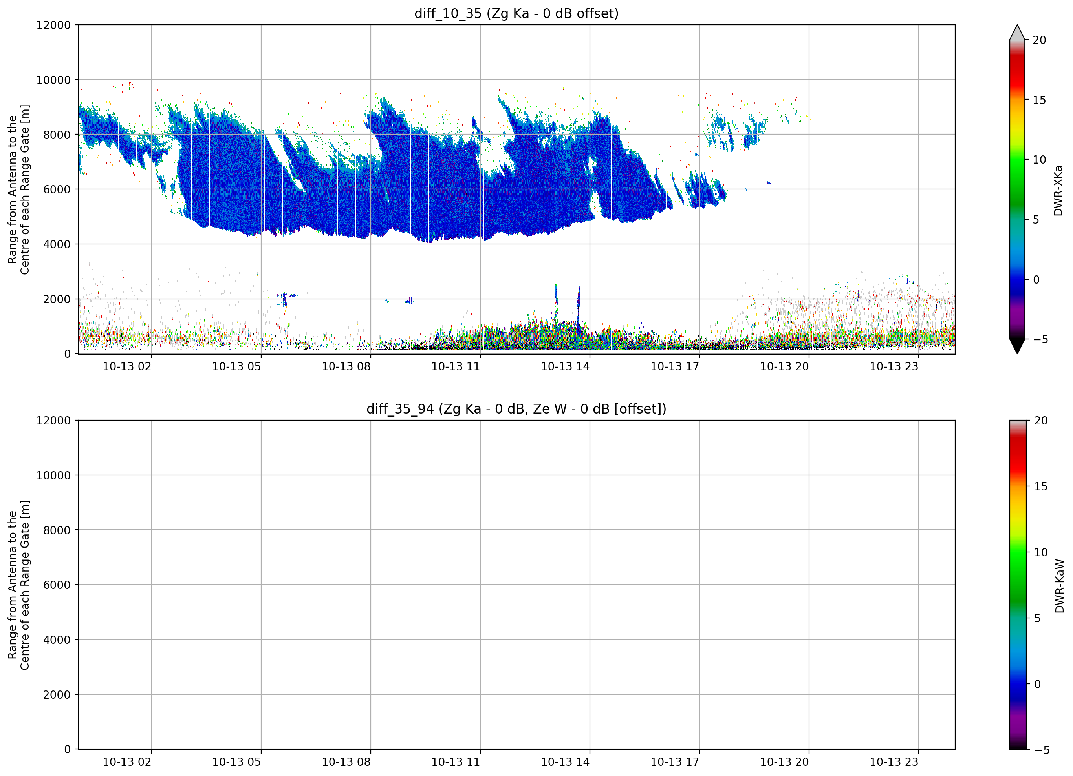Click the '10-13 08' tick label under the top plot
The width and height of the screenshot is (1073, 776).
(x=346, y=367)
